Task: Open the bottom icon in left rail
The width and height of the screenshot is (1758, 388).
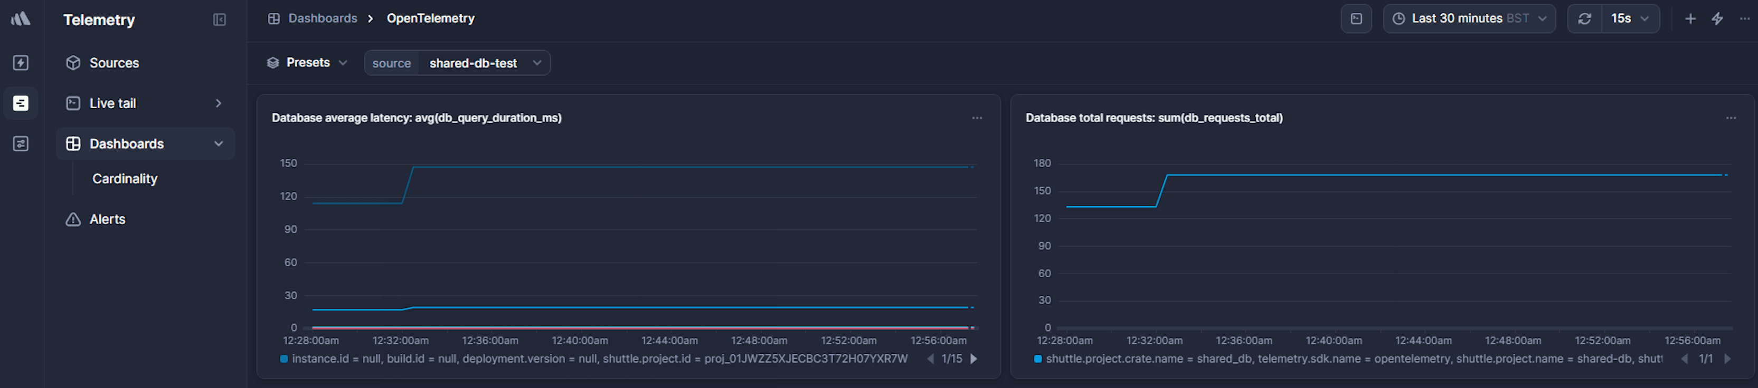Action: click(x=21, y=143)
